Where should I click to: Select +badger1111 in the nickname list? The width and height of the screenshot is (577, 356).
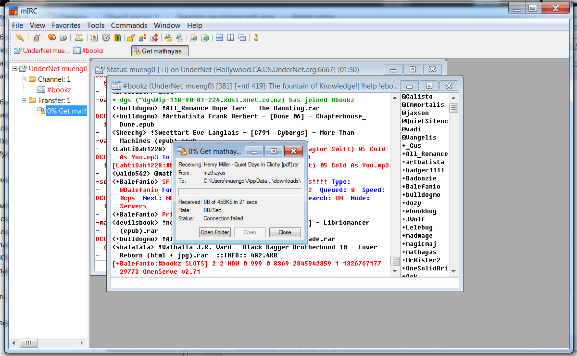tap(423, 170)
